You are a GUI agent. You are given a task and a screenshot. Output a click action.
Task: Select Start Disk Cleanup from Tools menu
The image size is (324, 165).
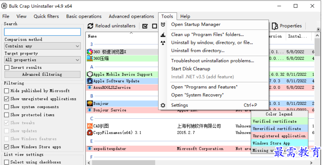click(191, 69)
